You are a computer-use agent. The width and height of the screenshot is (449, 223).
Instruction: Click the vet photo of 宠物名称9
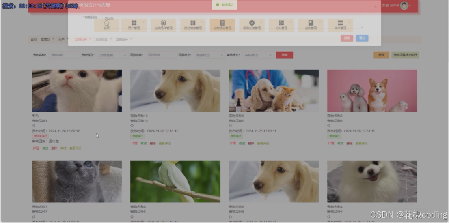274,91
